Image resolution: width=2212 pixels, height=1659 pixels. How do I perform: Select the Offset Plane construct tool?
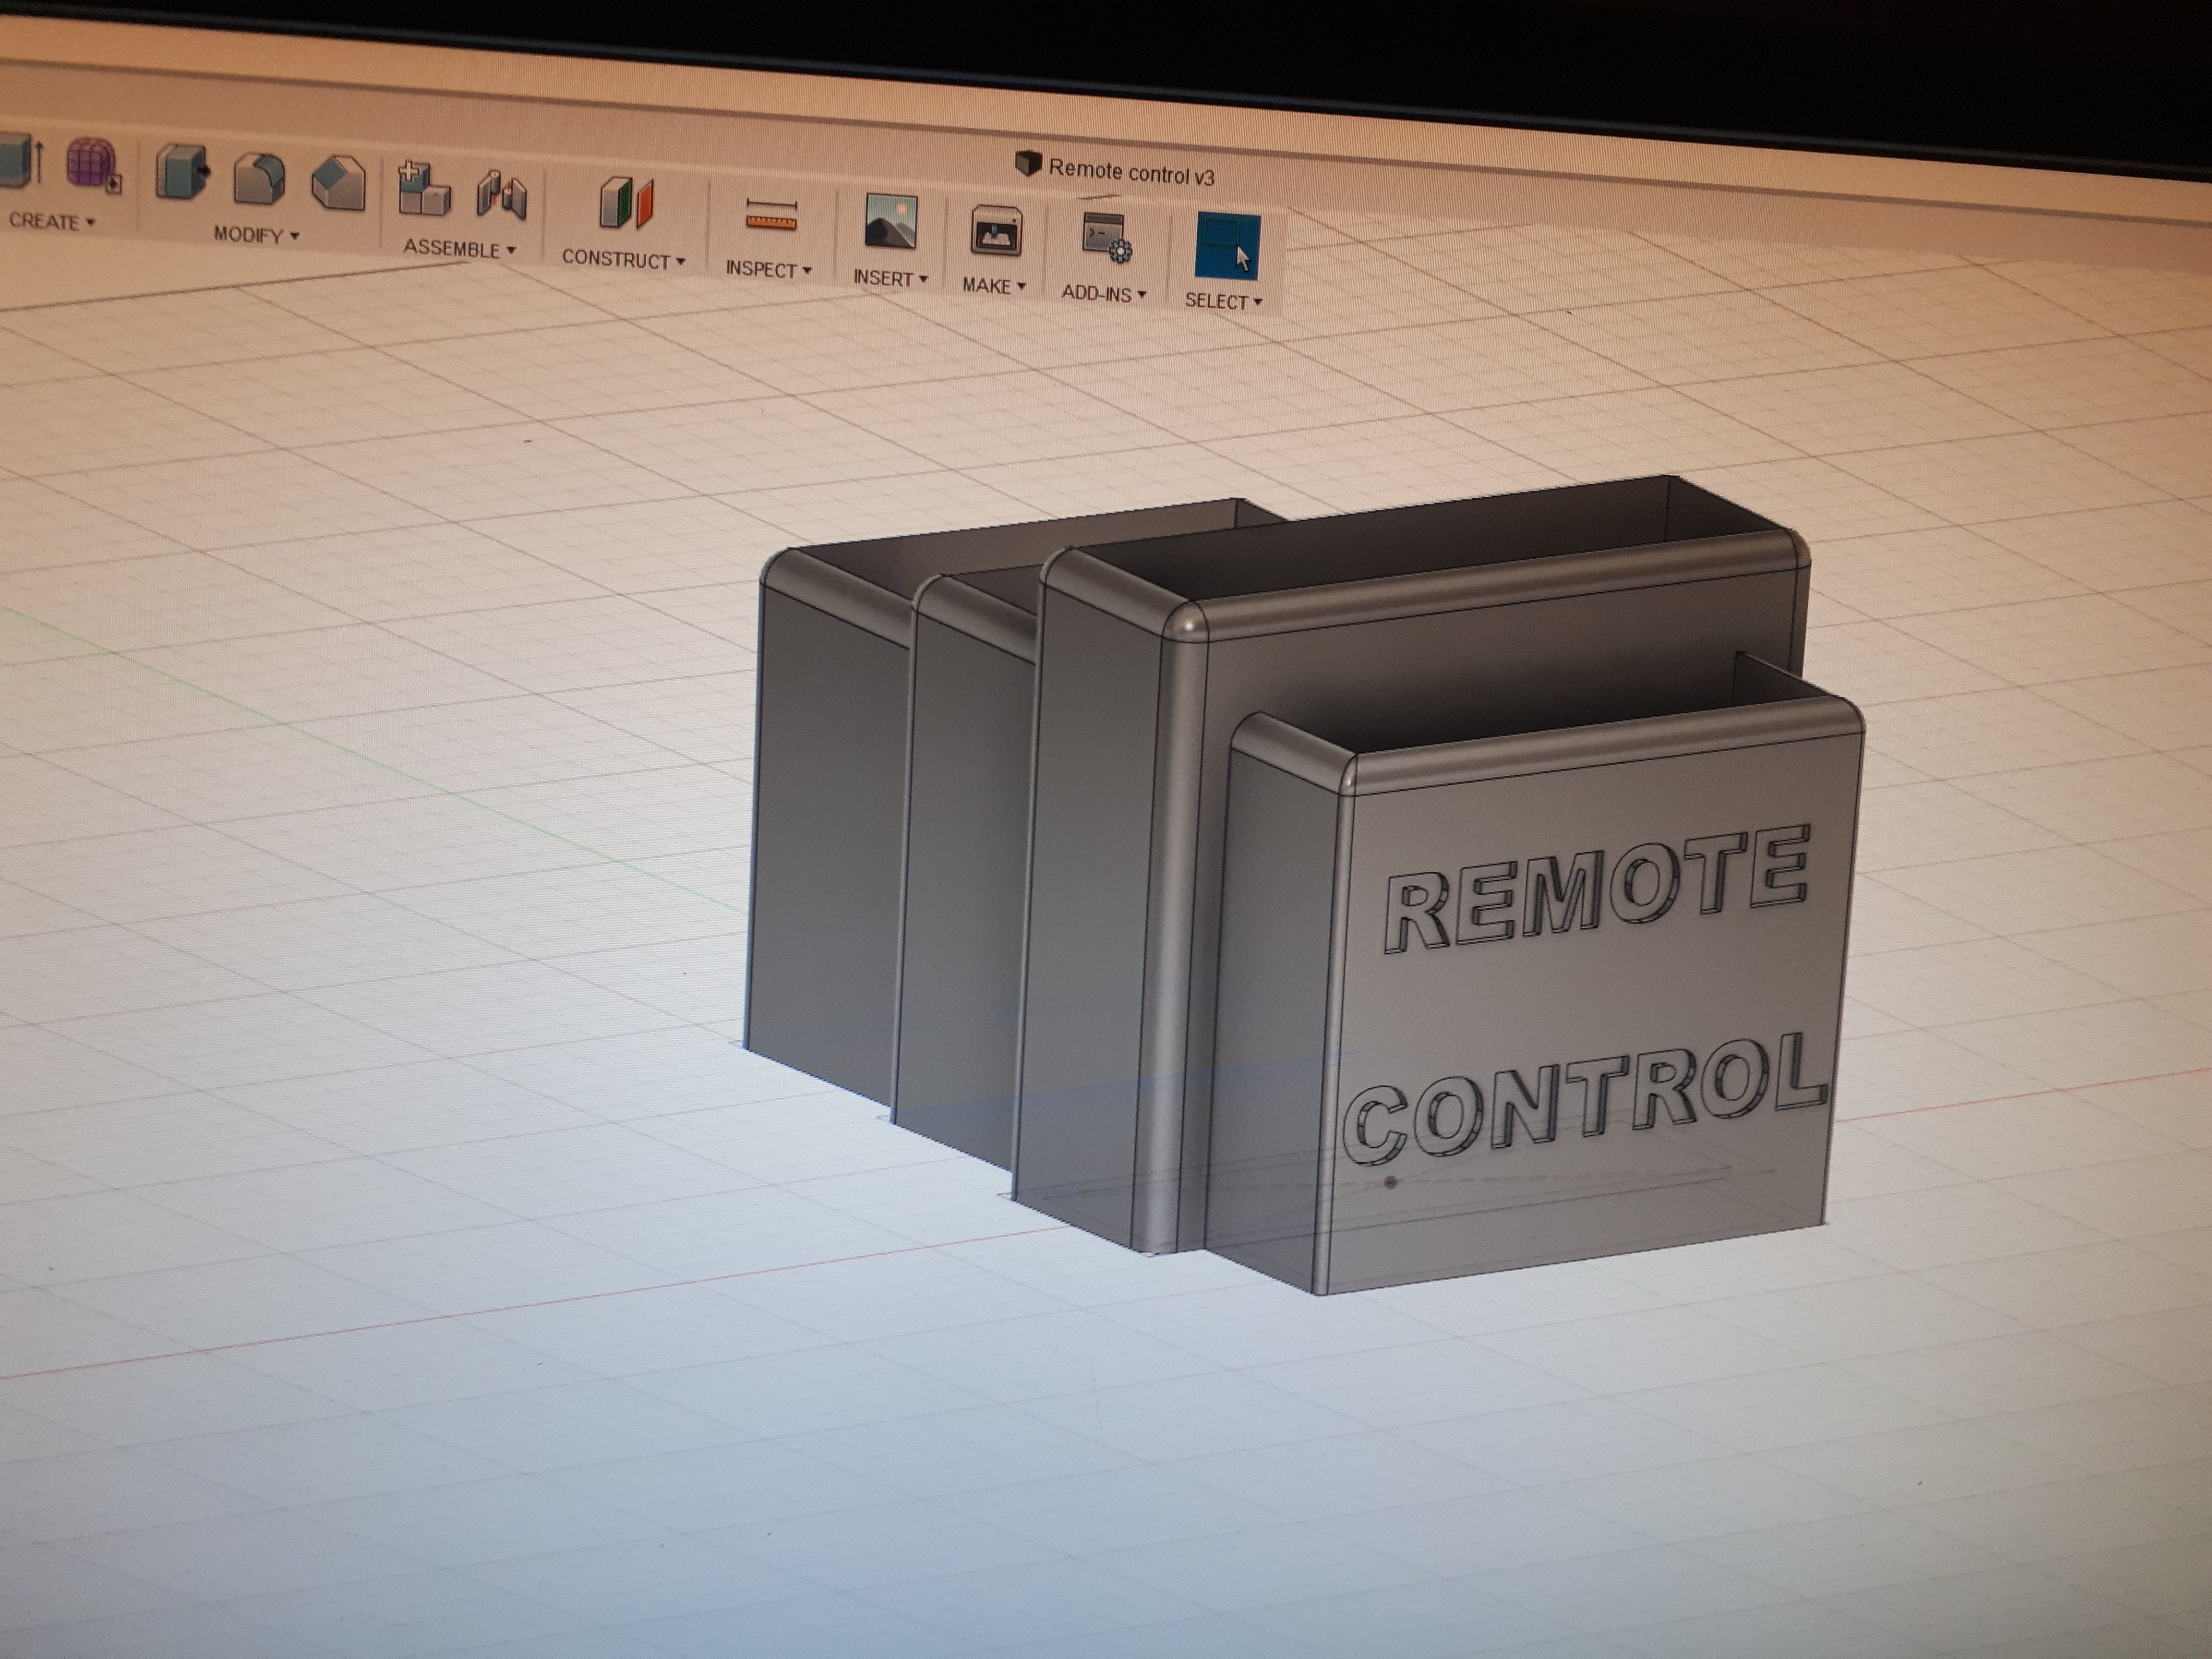click(626, 203)
